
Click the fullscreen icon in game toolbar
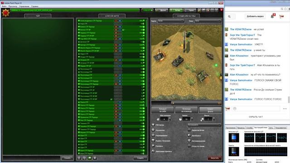coord(212,10)
